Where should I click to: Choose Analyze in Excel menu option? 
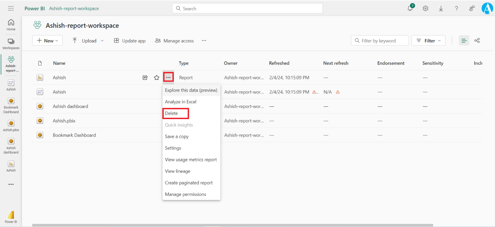[x=181, y=102]
